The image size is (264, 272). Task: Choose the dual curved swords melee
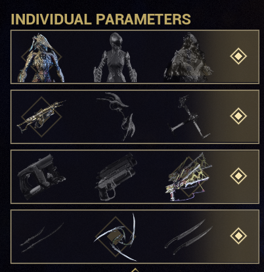188,237
